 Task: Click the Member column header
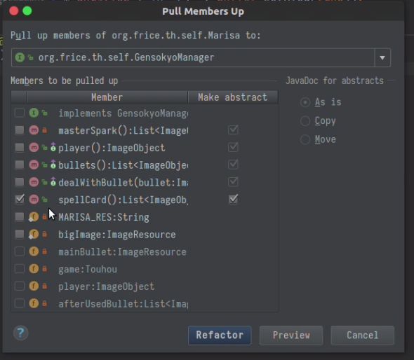[107, 97]
